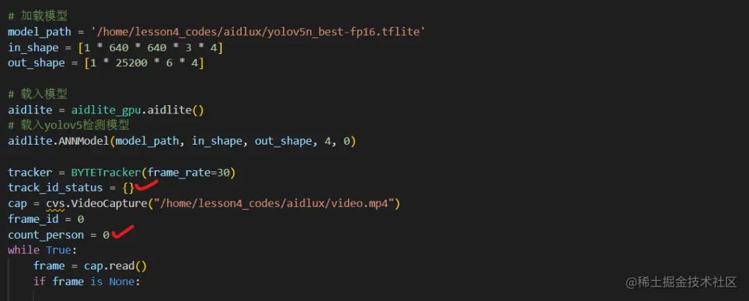The width and height of the screenshot is (749, 301).
Task: Click the 'frame_rate=30' argument
Action: click(x=189, y=172)
